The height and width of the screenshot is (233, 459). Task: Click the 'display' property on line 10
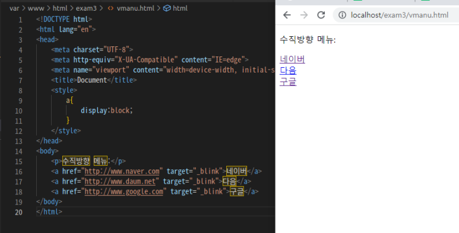click(x=94, y=111)
